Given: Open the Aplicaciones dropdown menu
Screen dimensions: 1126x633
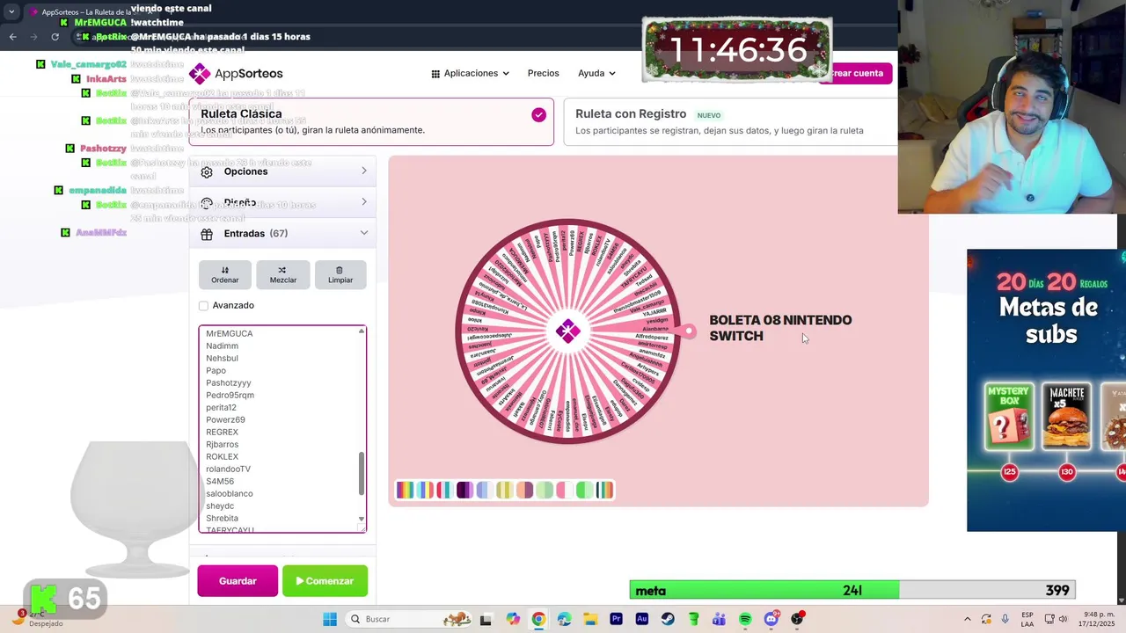Looking at the screenshot, I should click(x=470, y=74).
